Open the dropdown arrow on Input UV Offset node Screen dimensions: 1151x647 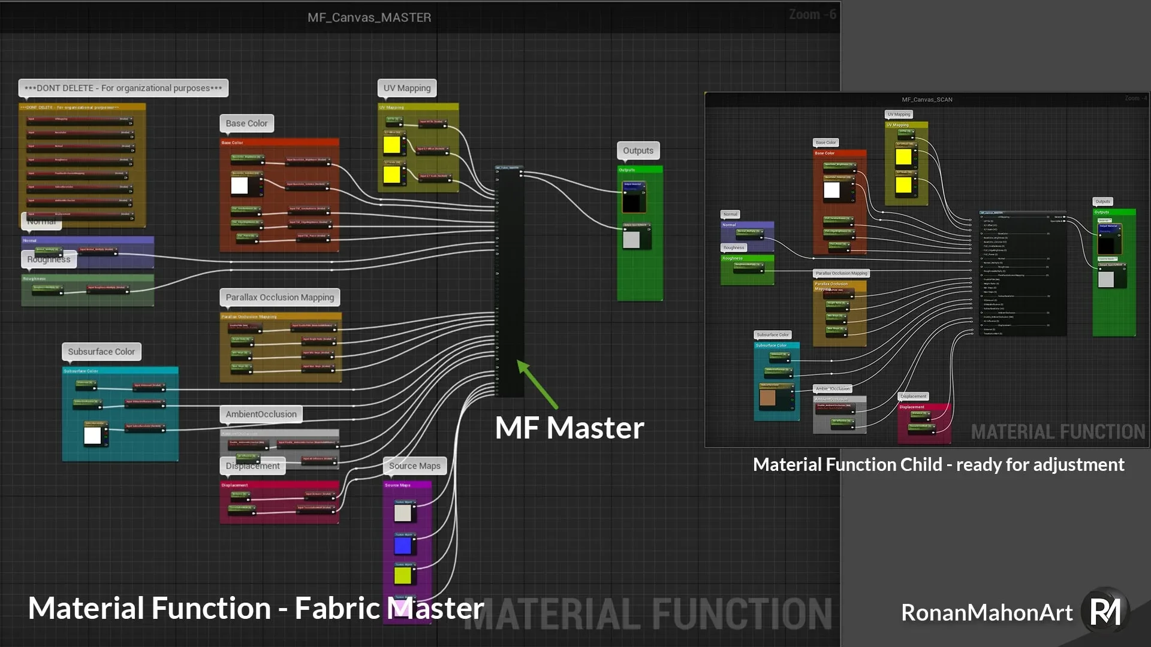447,148
